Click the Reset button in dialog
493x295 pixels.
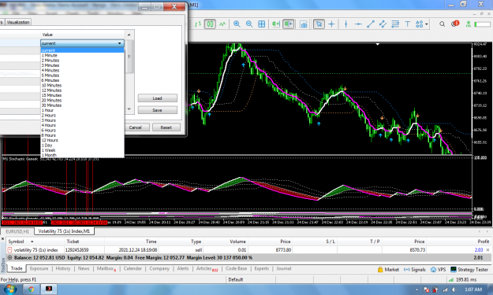(x=166, y=127)
